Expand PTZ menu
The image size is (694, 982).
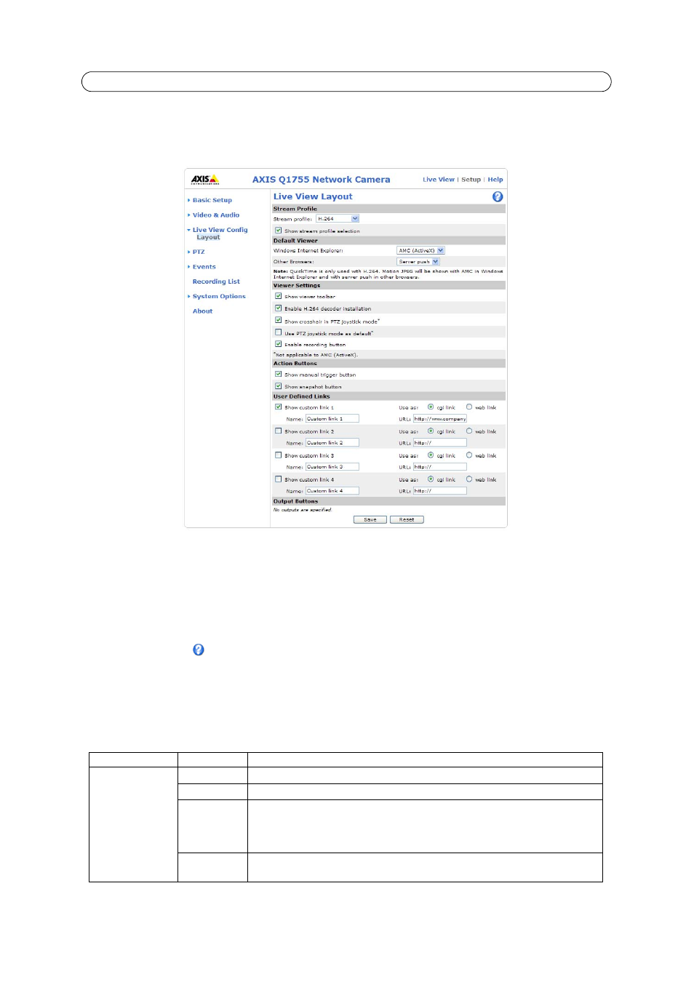pyautogui.click(x=198, y=252)
